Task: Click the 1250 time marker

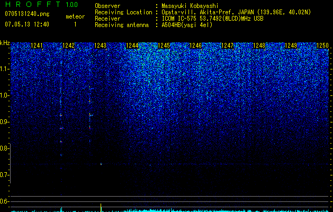Action: tap(322, 46)
